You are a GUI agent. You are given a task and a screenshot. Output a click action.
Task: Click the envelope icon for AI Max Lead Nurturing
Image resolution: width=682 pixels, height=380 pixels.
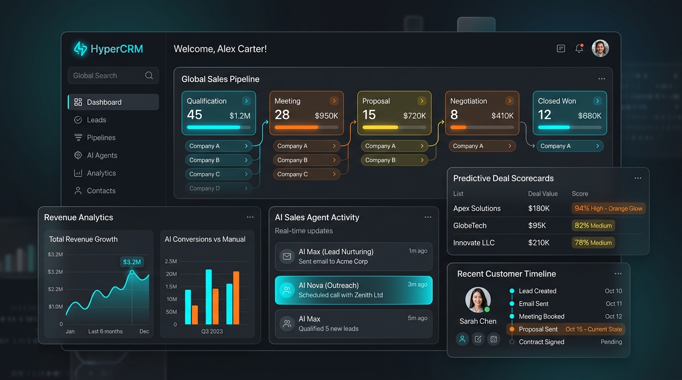click(x=286, y=256)
